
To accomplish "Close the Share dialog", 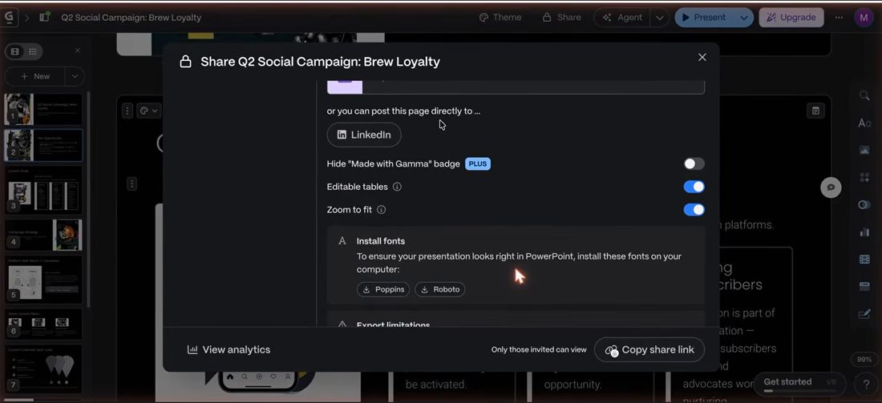I will pyautogui.click(x=702, y=58).
